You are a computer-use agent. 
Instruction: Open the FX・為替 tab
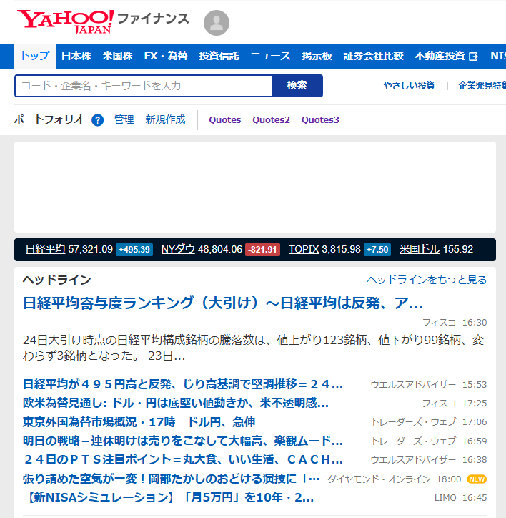166,56
